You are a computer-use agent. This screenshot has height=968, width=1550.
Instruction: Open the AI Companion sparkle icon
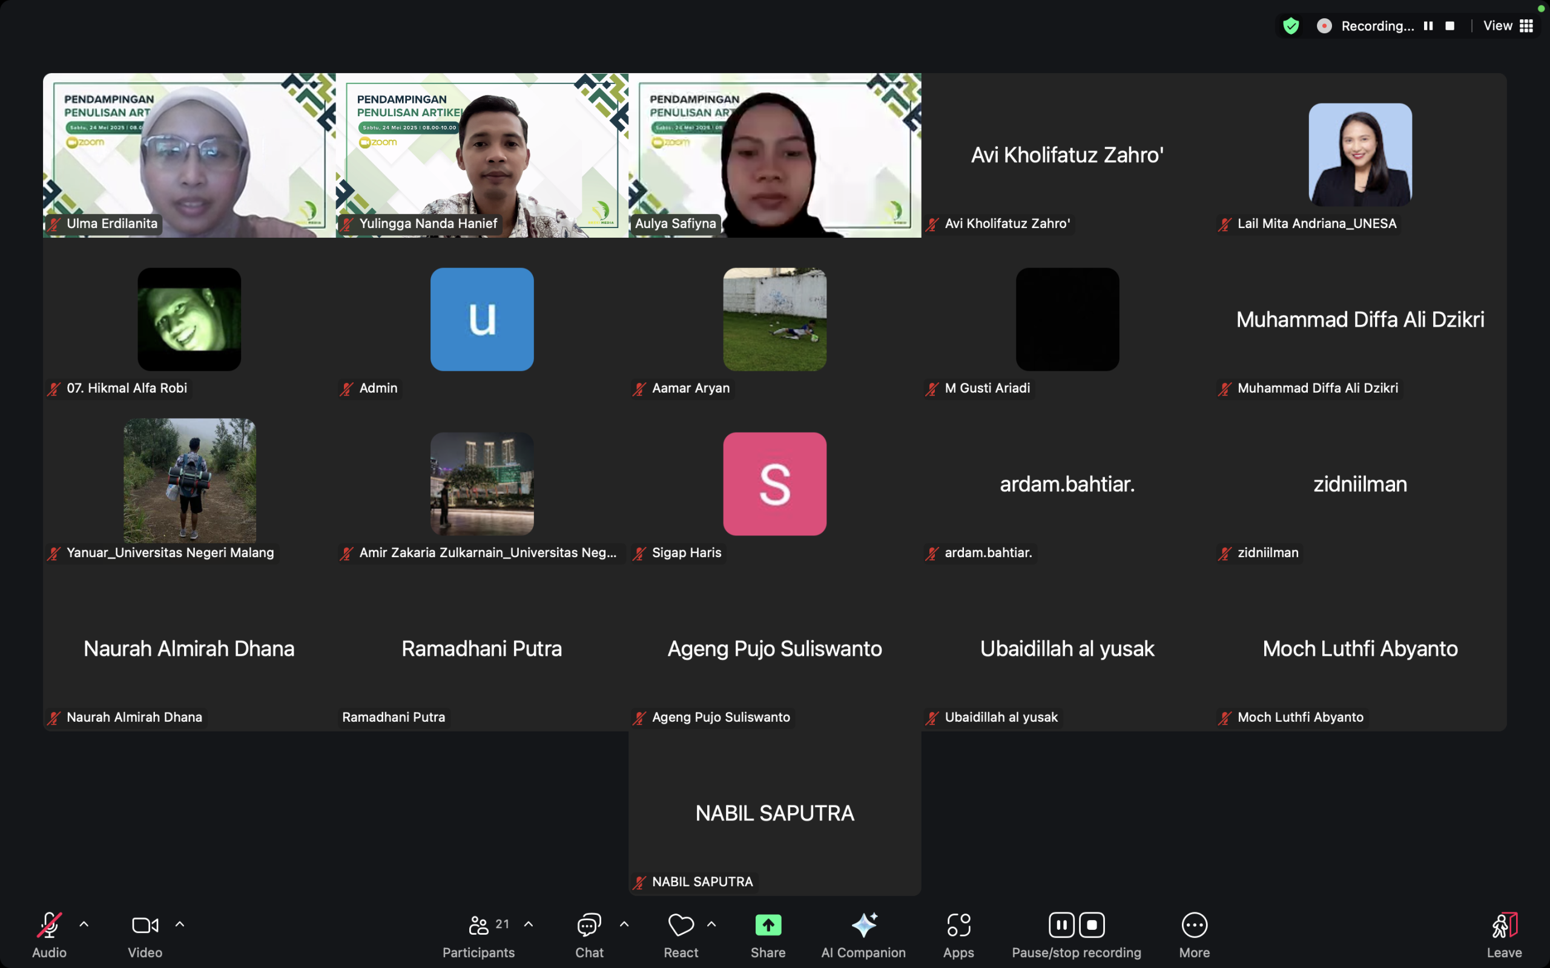point(864,925)
